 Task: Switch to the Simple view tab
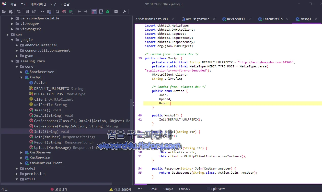click(x=168, y=189)
